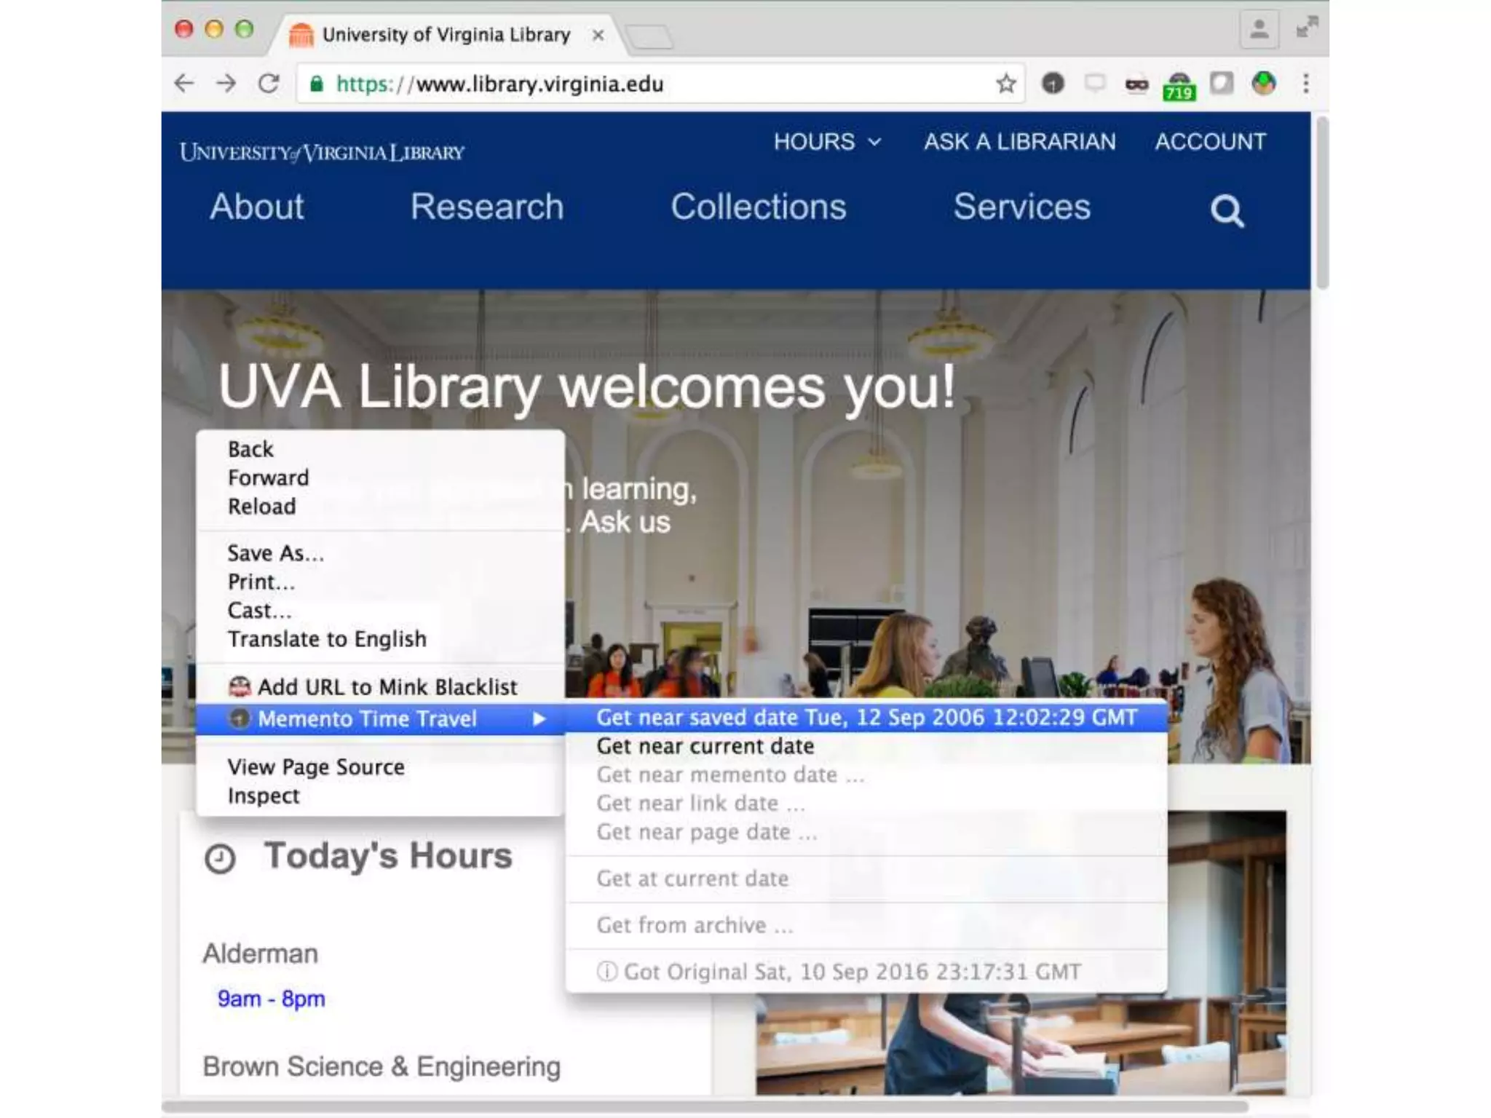The height and width of the screenshot is (1118, 1491).
Task: Click the ASK A LIBRARIAN link
Action: point(1019,141)
